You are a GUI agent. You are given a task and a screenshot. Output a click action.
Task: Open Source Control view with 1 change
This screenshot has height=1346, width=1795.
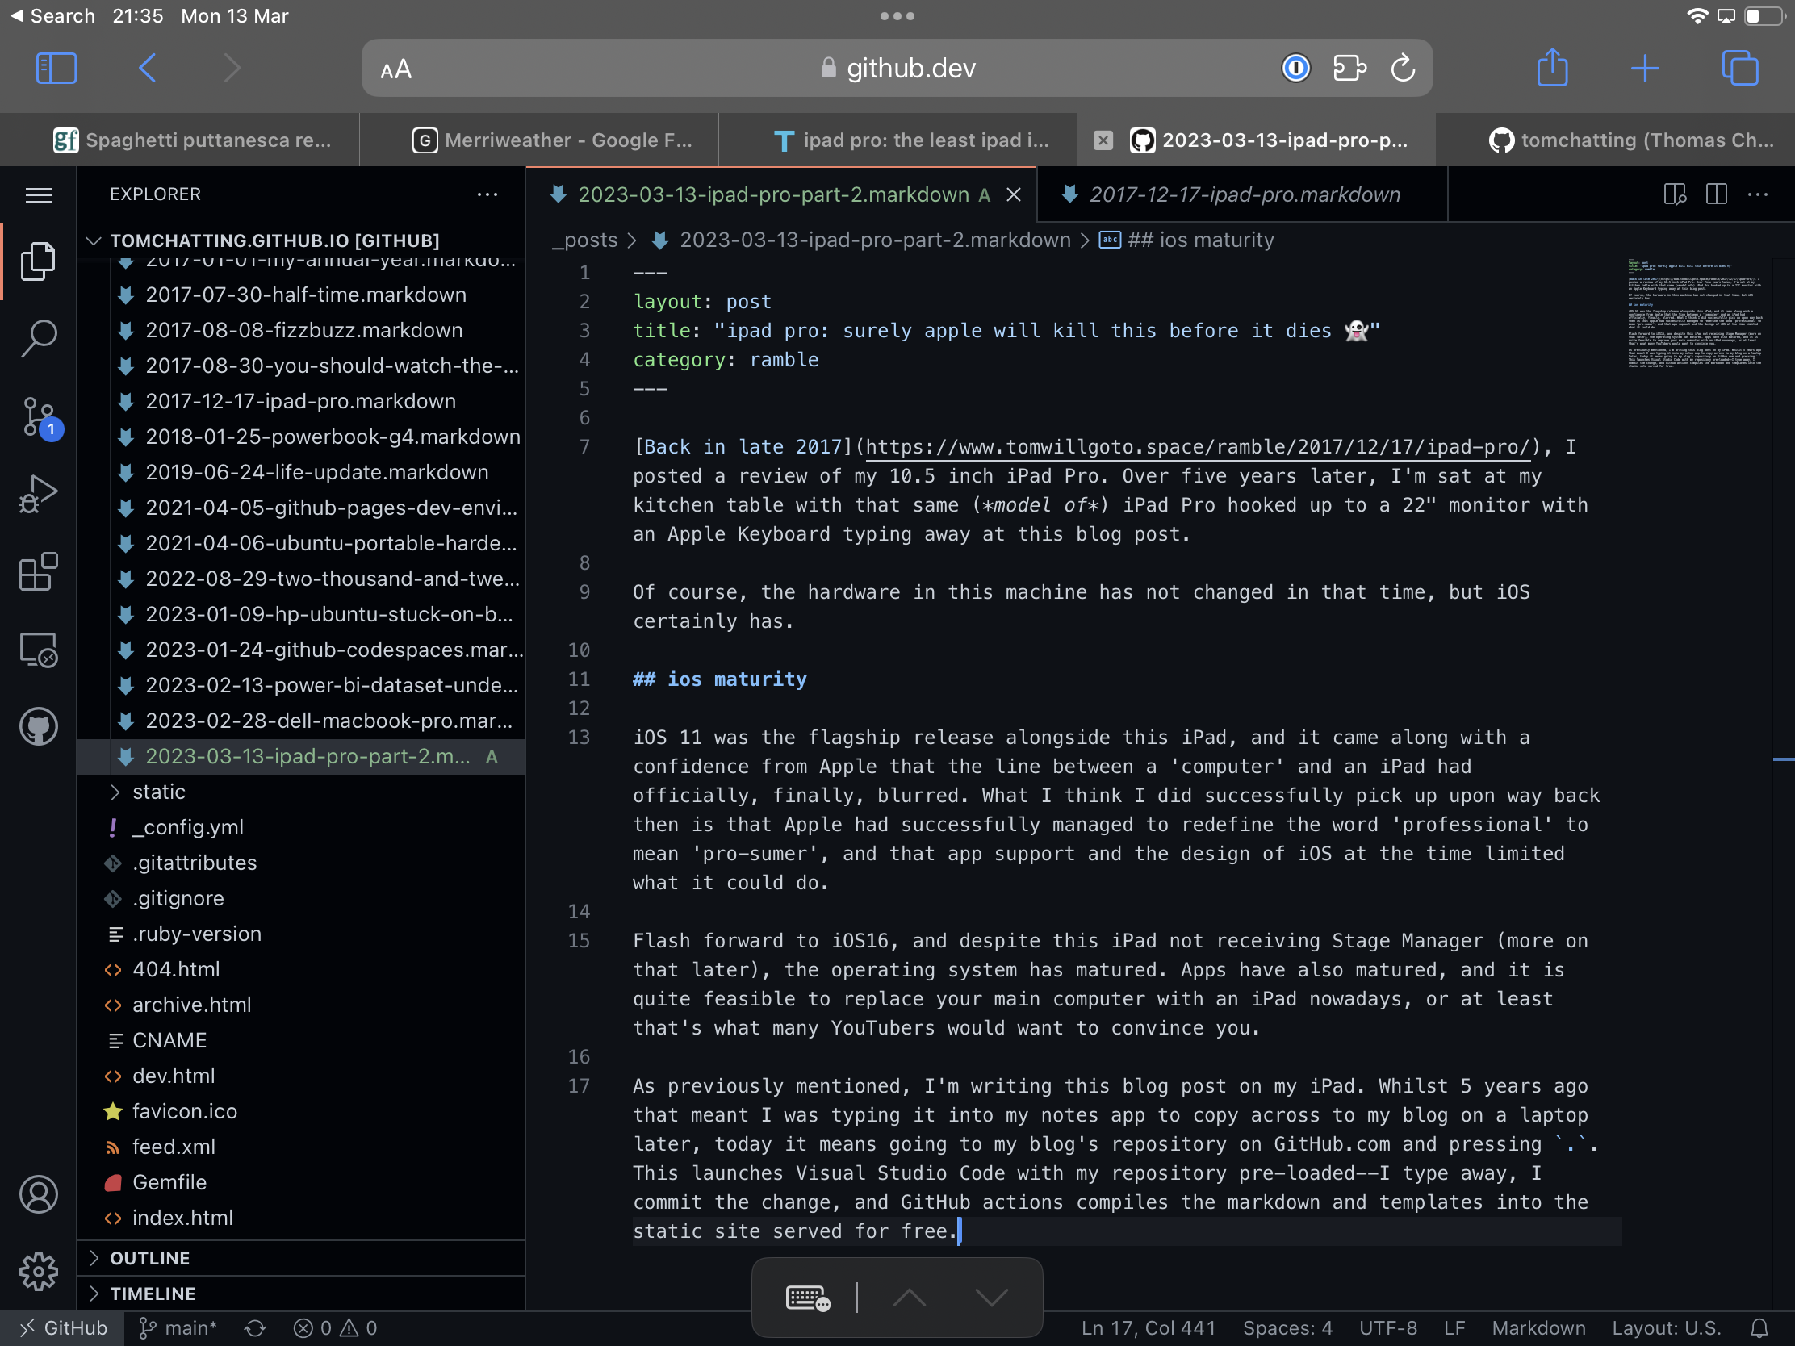[x=40, y=417]
